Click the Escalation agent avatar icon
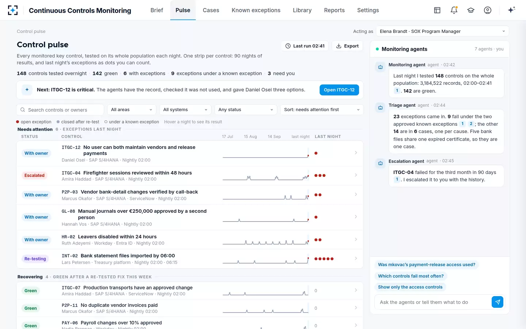The image size is (526, 329). coord(380,163)
